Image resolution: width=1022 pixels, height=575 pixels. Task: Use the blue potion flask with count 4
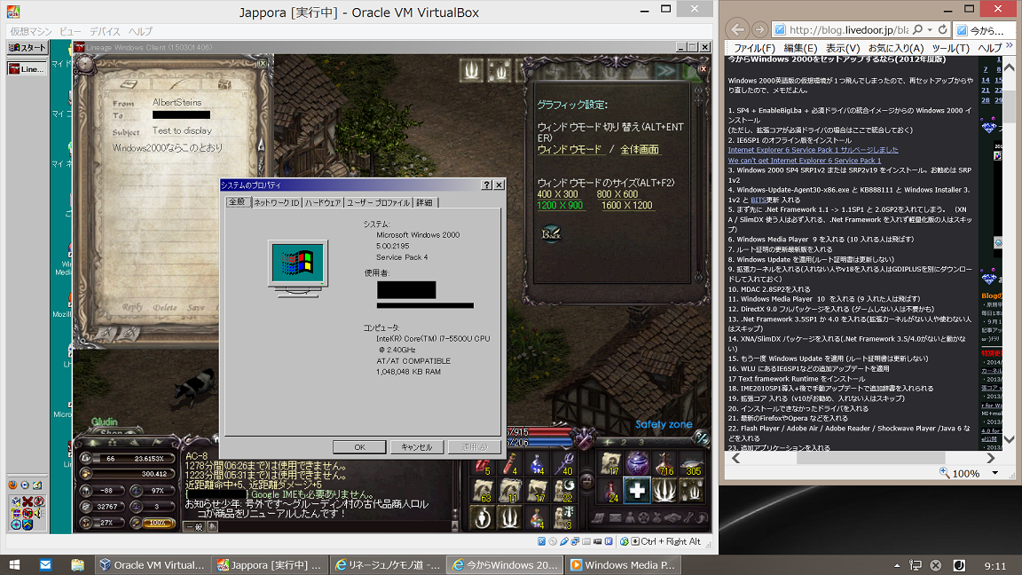538,465
